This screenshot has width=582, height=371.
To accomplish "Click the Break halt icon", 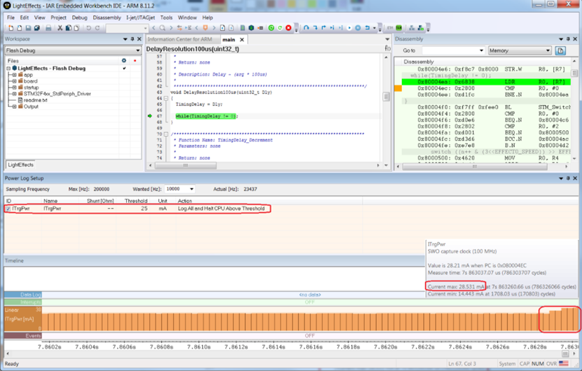I will coord(358,28).
